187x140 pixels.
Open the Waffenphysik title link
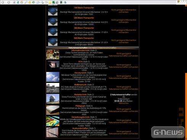81,84
